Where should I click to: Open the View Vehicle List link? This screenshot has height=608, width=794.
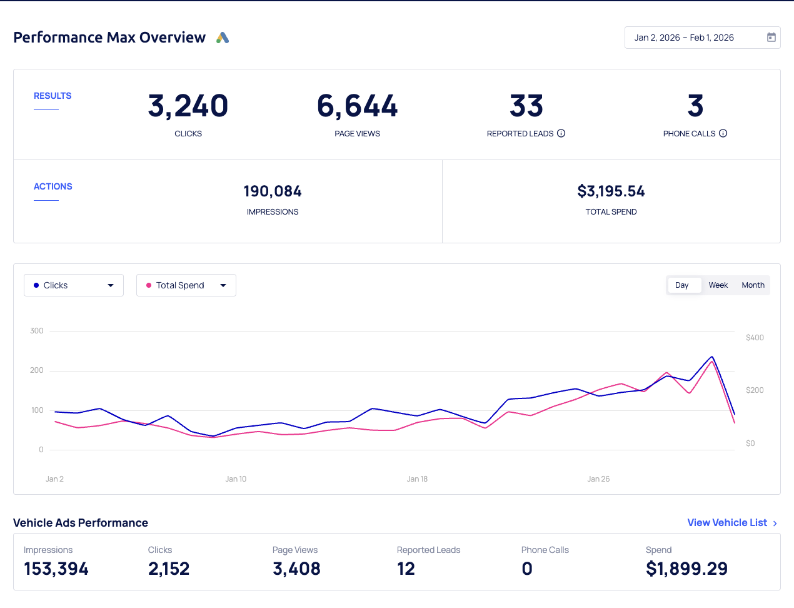tap(726, 523)
